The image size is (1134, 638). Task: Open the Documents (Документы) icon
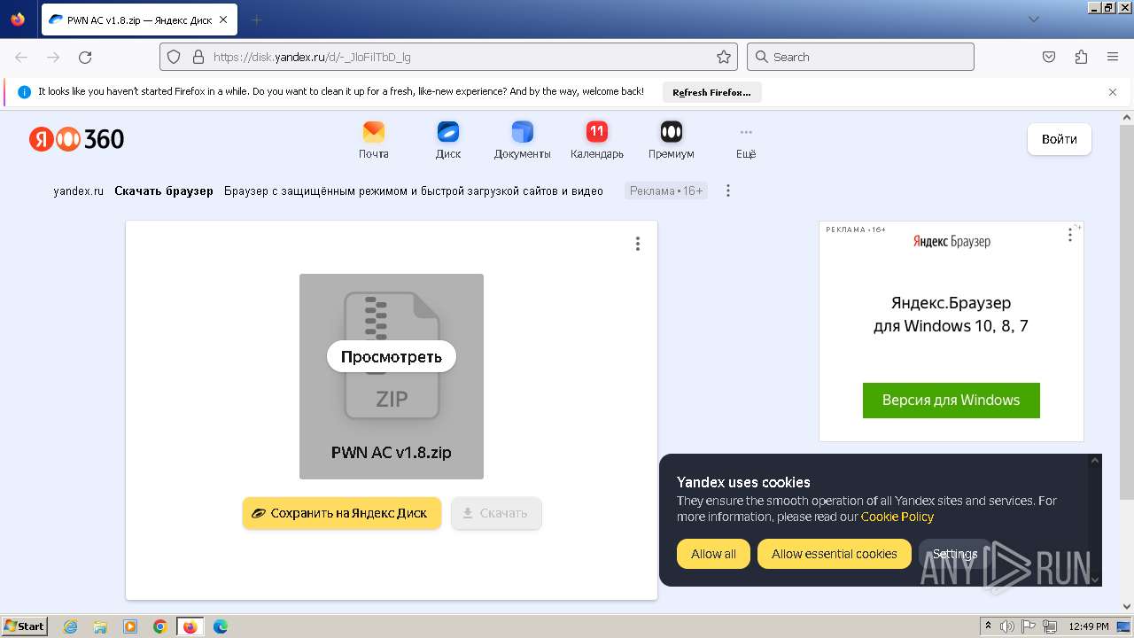[x=523, y=140]
